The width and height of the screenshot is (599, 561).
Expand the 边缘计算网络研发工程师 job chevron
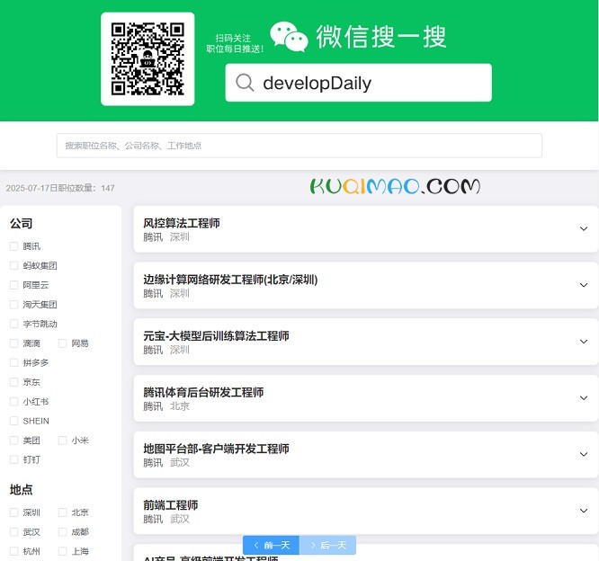tap(584, 285)
